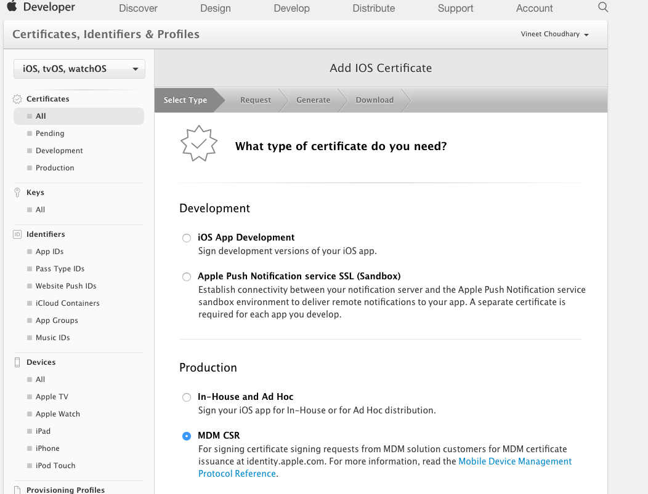The image size is (648, 494).
Task: Open search with the magnifier icon
Action: [603, 7]
